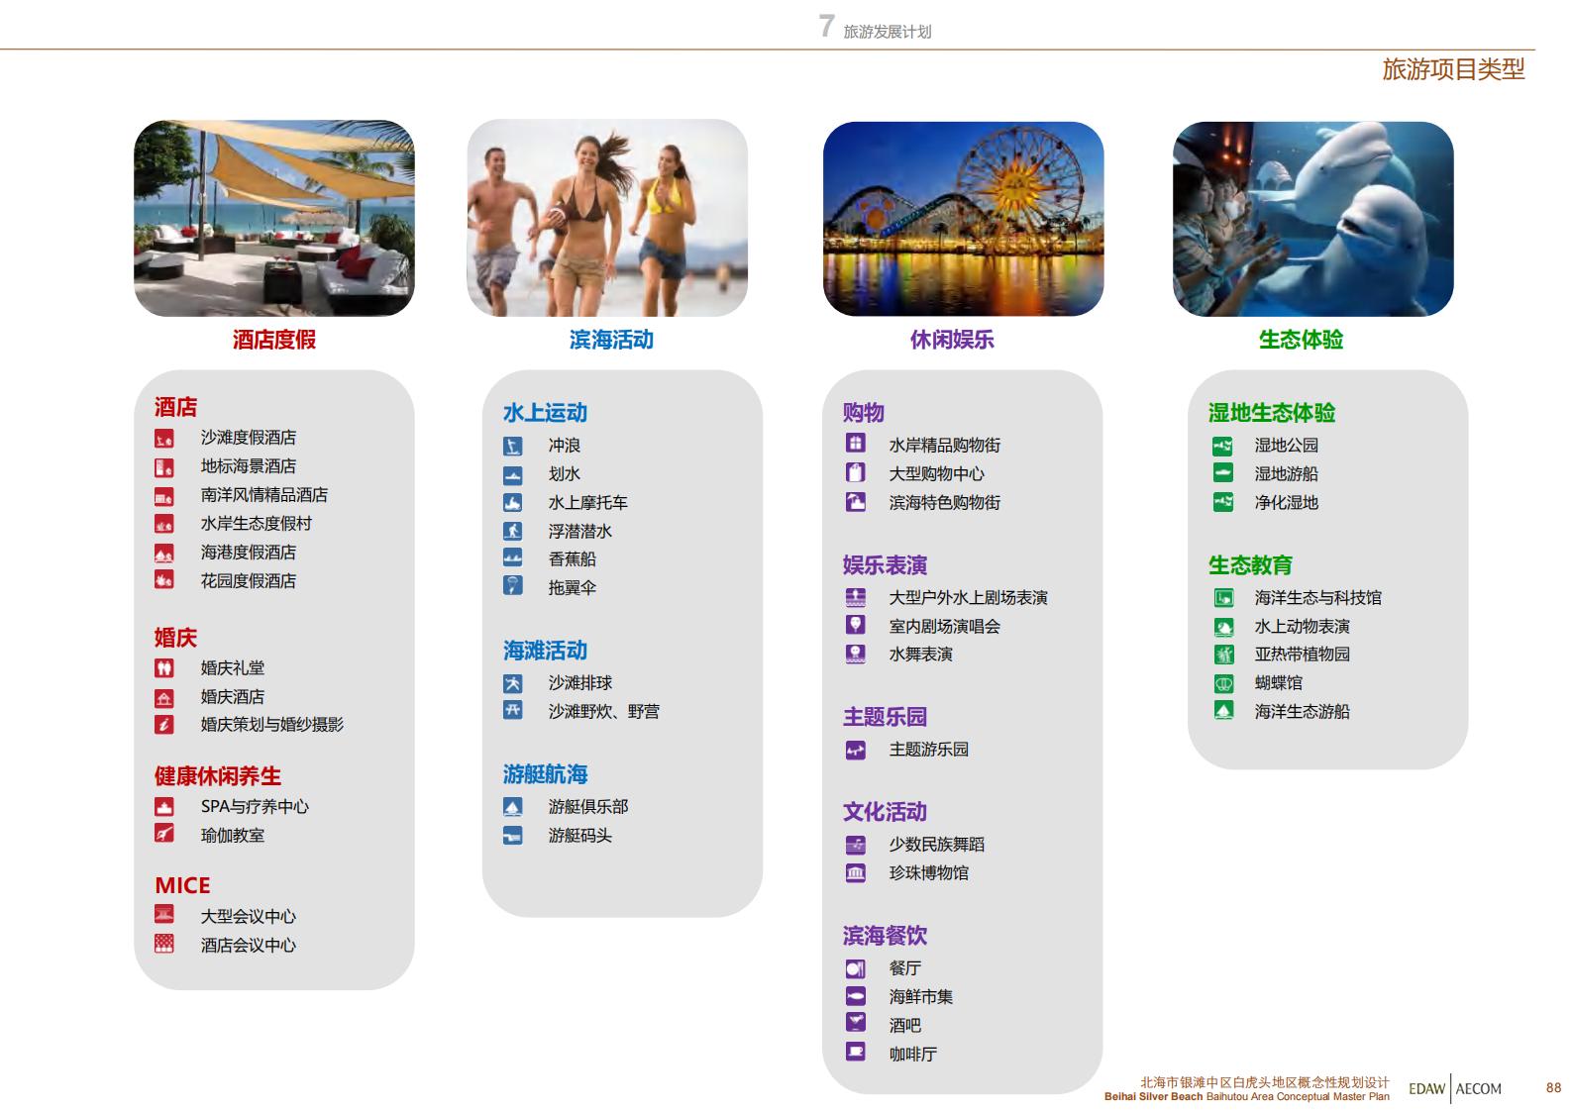The height and width of the screenshot is (1112, 1573).
Task: Select the yacht icon beside 游艇俱乐部
Action: [x=512, y=807]
